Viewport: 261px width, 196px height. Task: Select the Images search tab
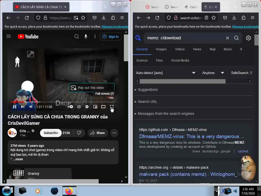[x=161, y=49]
